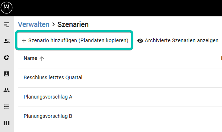This screenshot has height=132, width=222.
Task: Go to Verwalten in the breadcrumb
Action: coord(34,24)
